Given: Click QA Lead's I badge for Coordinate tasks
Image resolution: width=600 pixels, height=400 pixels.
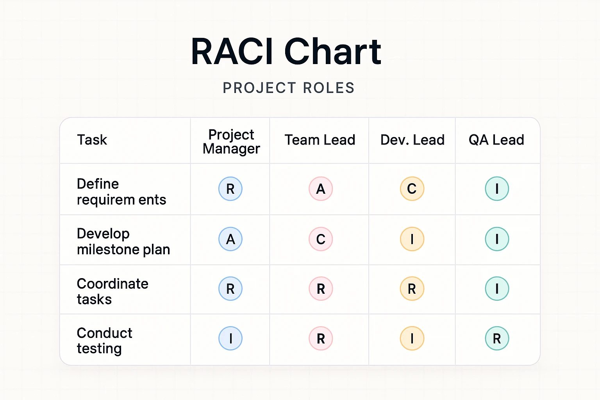Looking at the screenshot, I should pos(497,289).
